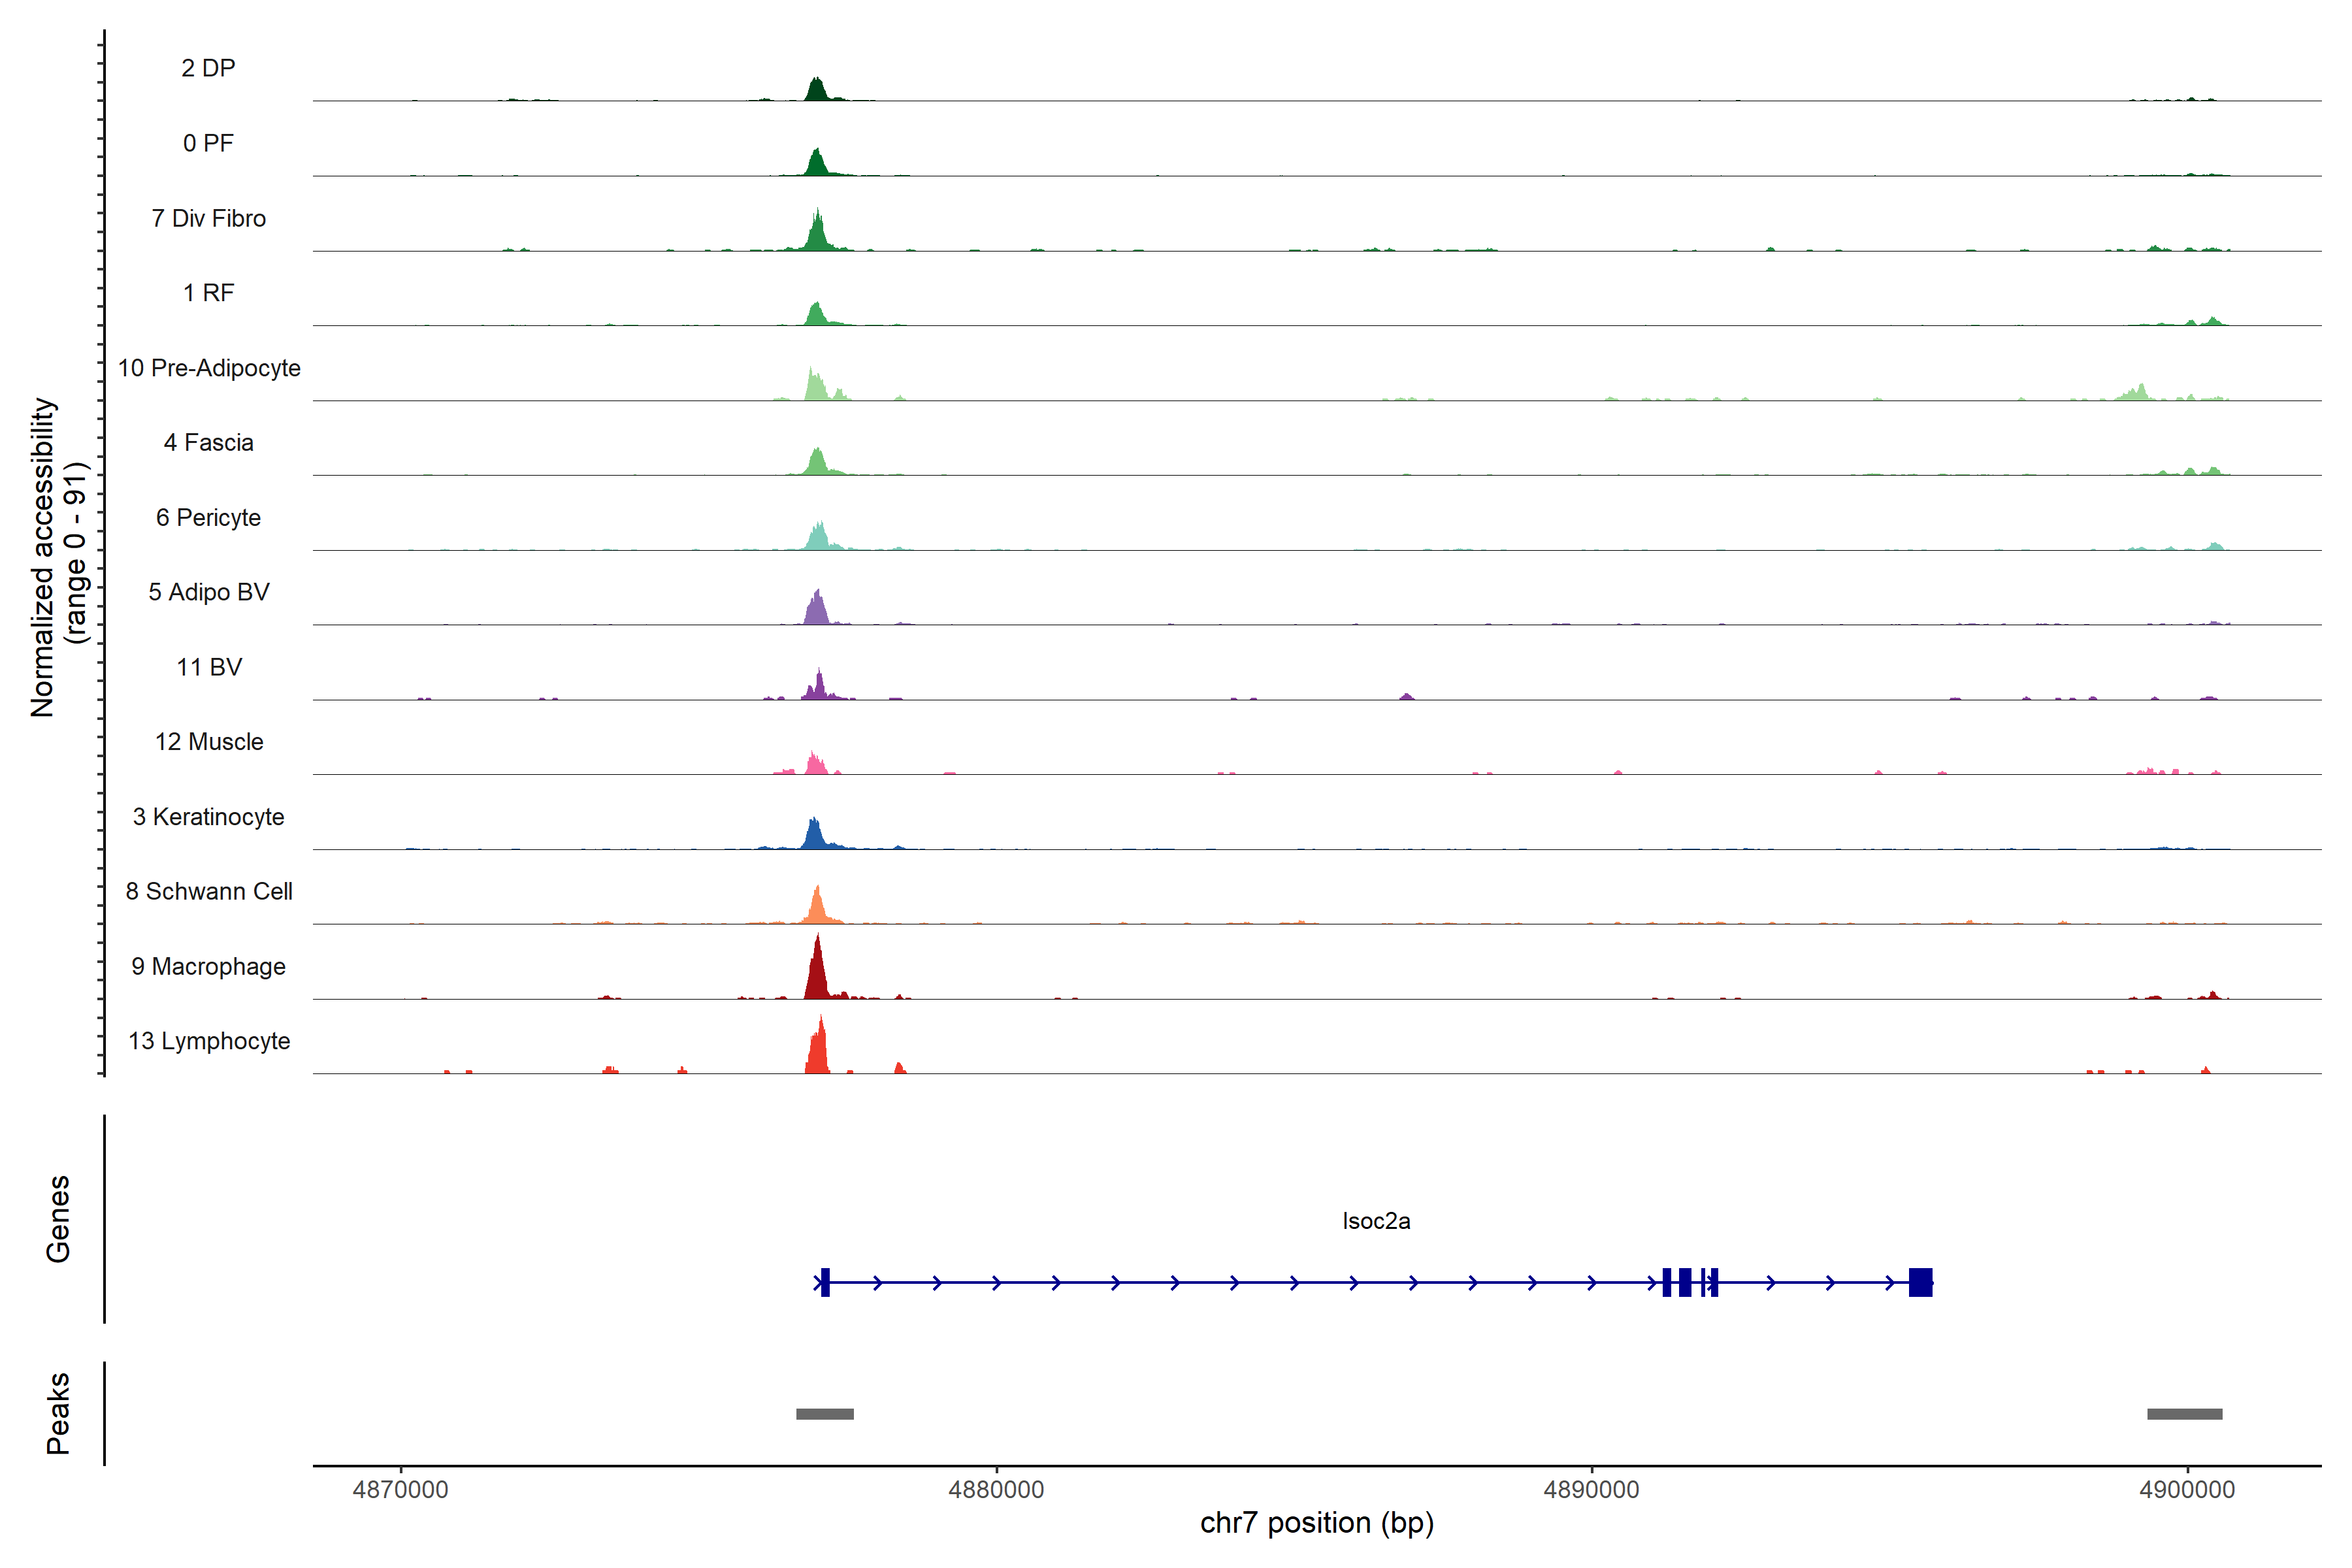Click the right gray peak bar
This screenshot has width=2352, height=1568.
(2184, 1414)
